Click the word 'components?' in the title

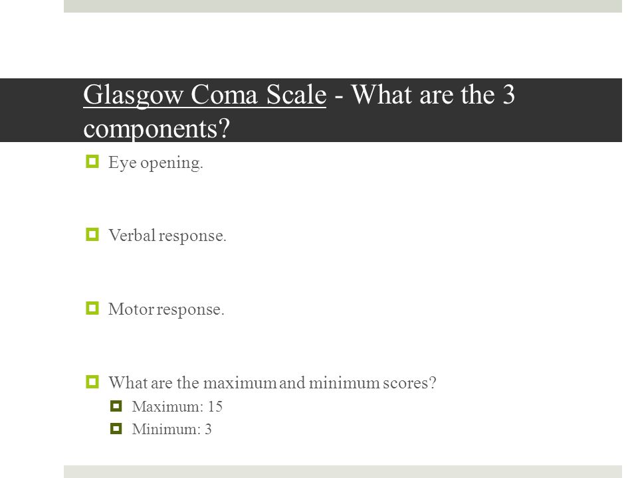[157, 129]
